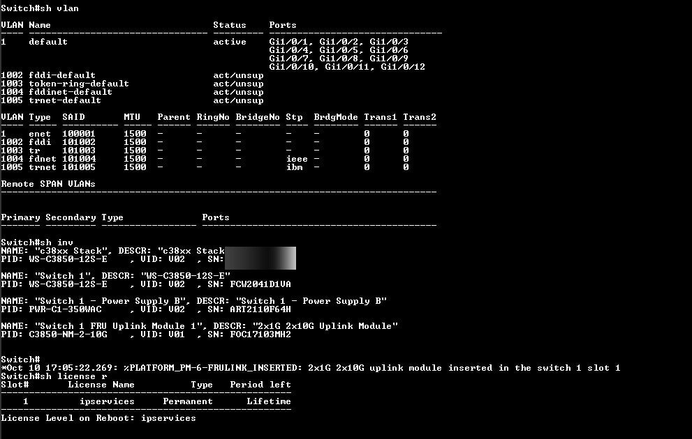Select port 'Gi1/0/9' in the ports list
692x439 pixels.
(x=389, y=59)
